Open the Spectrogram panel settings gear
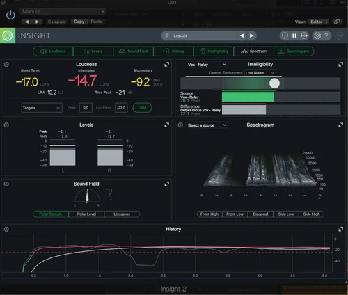The width and height of the screenshot is (348, 295). (x=180, y=125)
